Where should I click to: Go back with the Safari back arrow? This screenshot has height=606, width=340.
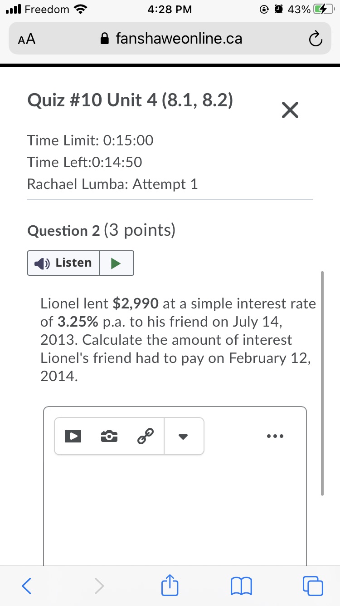click(27, 586)
